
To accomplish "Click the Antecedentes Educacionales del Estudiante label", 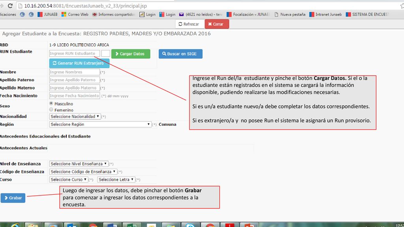I will pos(45,136).
